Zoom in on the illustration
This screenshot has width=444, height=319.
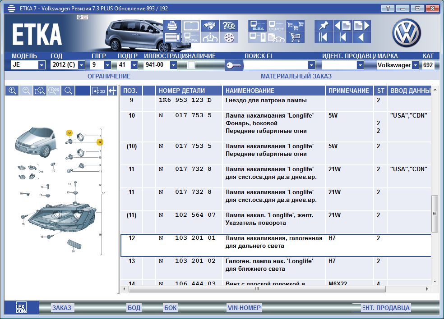(12, 91)
